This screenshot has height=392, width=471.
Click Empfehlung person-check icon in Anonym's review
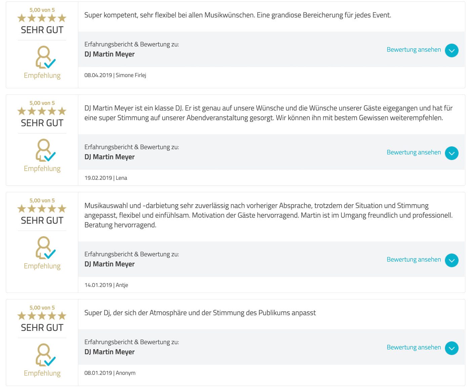click(45, 355)
